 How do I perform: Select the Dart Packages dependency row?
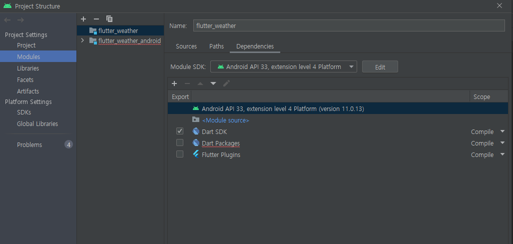click(x=338, y=143)
